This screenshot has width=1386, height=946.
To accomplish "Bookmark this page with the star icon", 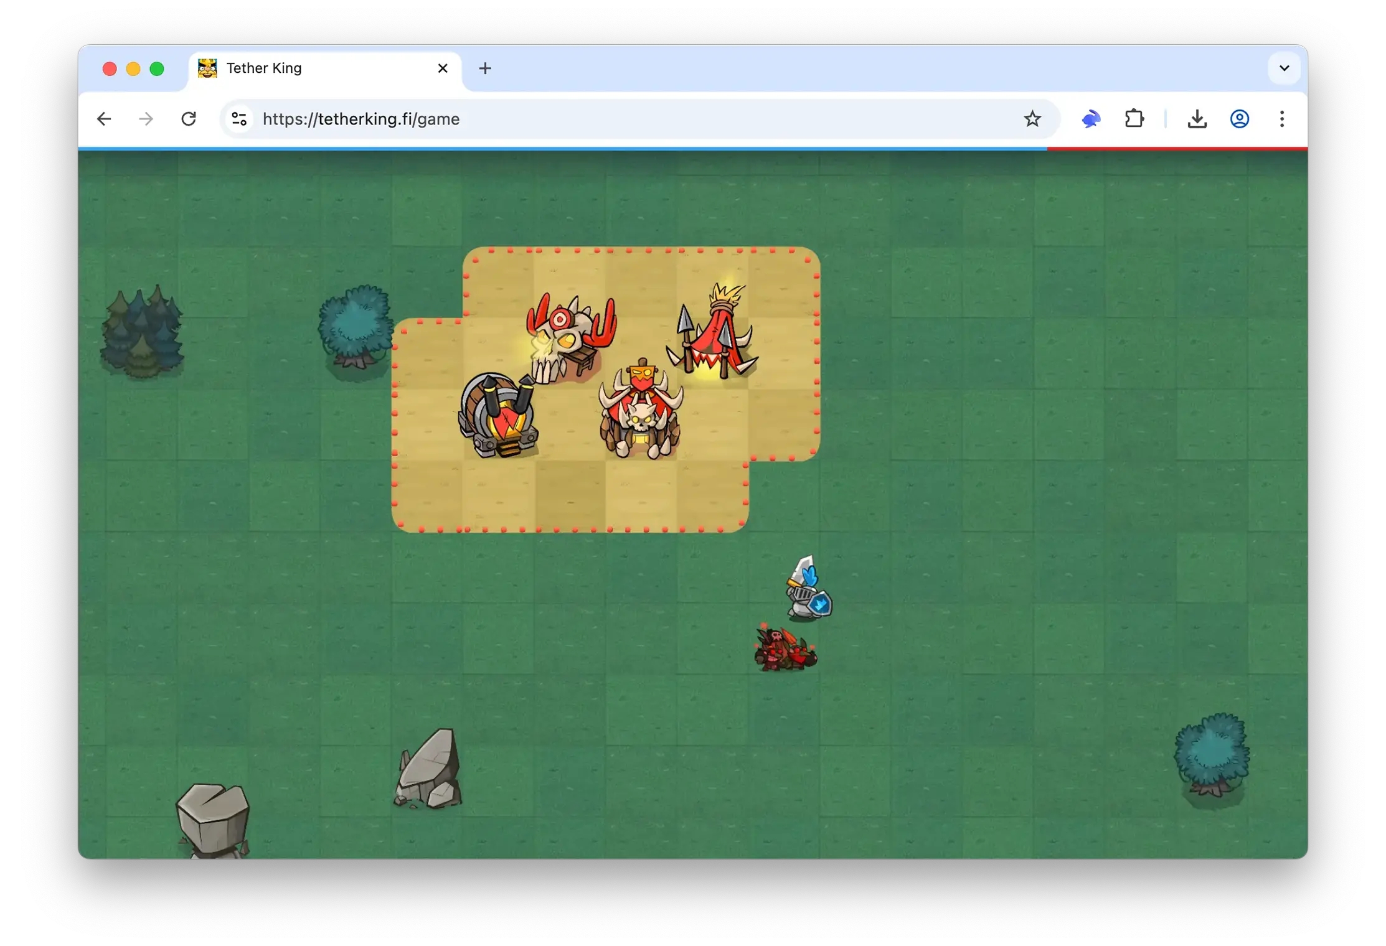I will pos(1032,119).
